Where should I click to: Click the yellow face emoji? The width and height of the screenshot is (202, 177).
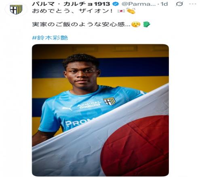point(136,25)
